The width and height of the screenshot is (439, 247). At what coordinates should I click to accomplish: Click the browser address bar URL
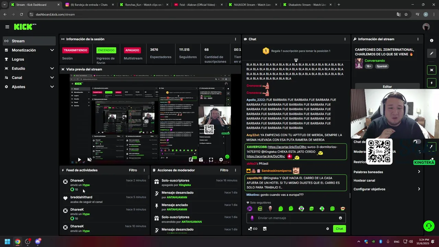click(x=55, y=14)
